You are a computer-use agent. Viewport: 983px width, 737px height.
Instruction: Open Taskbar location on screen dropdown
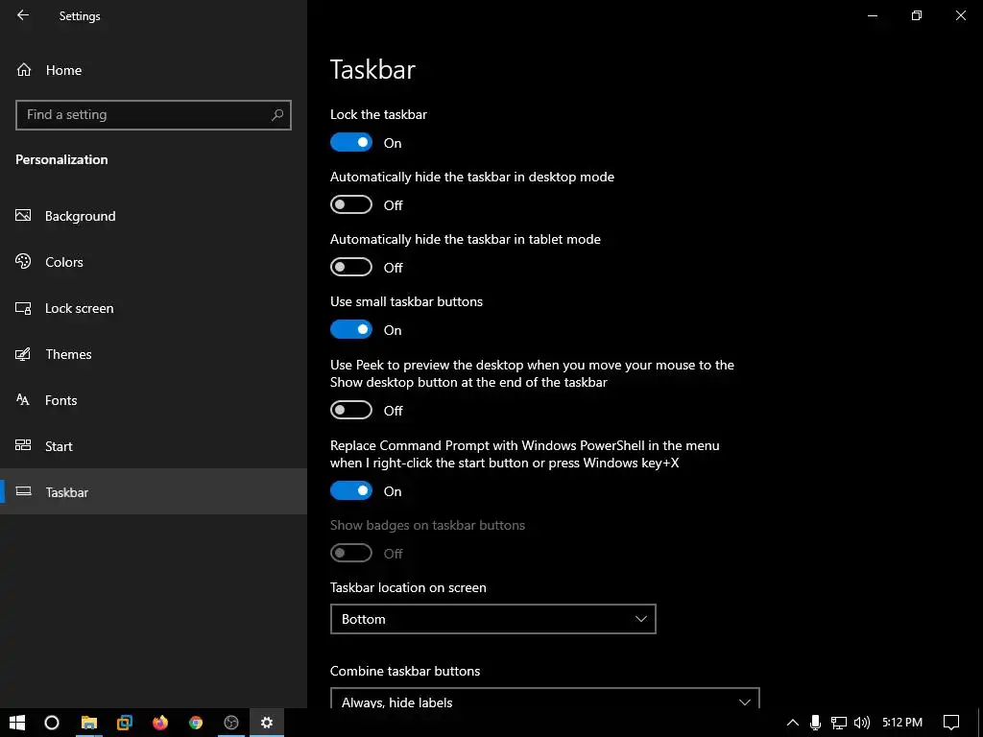click(x=492, y=619)
